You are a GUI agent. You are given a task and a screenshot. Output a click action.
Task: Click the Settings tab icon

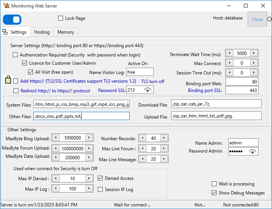point(5,32)
